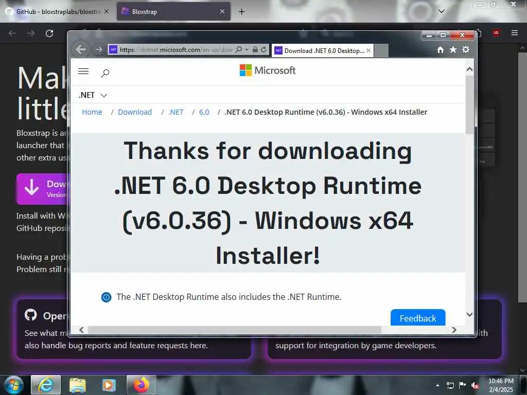
Task: Click the info icon beside .NET Runtime note
Action: pos(106,297)
